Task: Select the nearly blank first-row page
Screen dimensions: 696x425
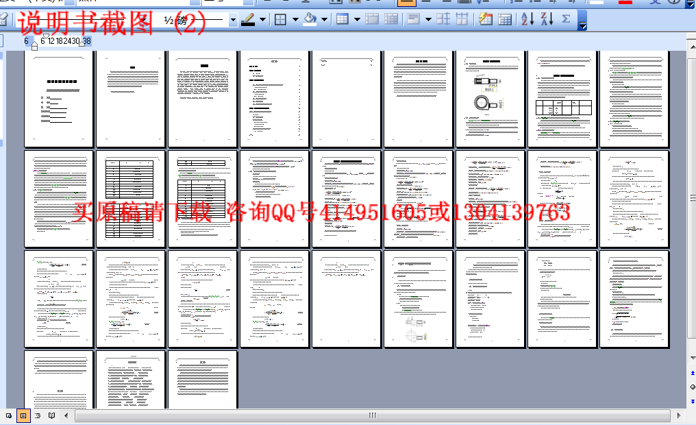Action: pos(346,98)
